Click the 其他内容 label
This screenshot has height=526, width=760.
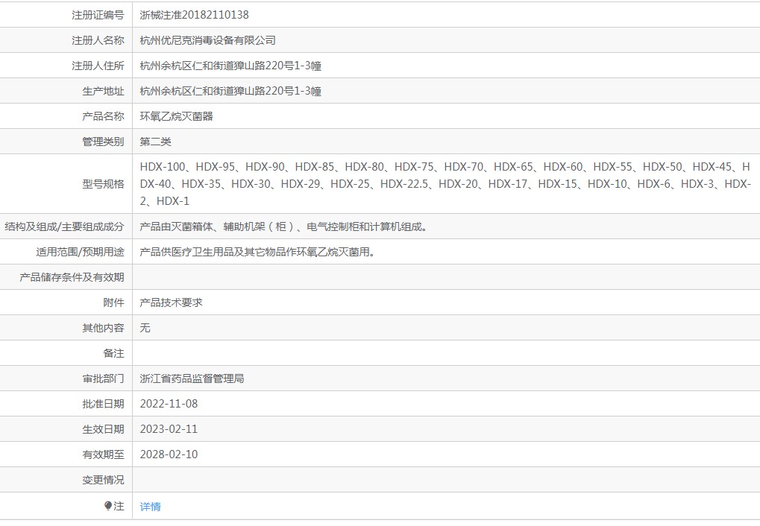pos(103,328)
